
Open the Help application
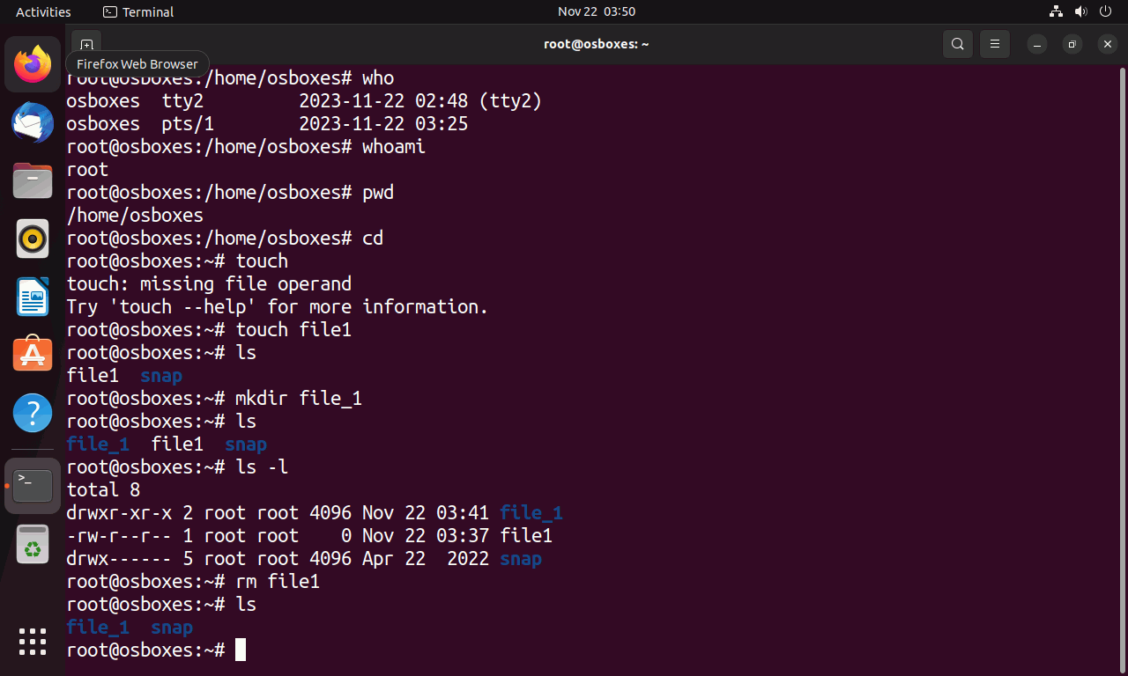[33, 413]
